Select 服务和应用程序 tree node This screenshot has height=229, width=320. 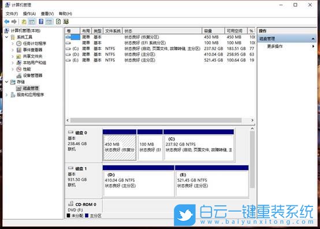coord(30,95)
